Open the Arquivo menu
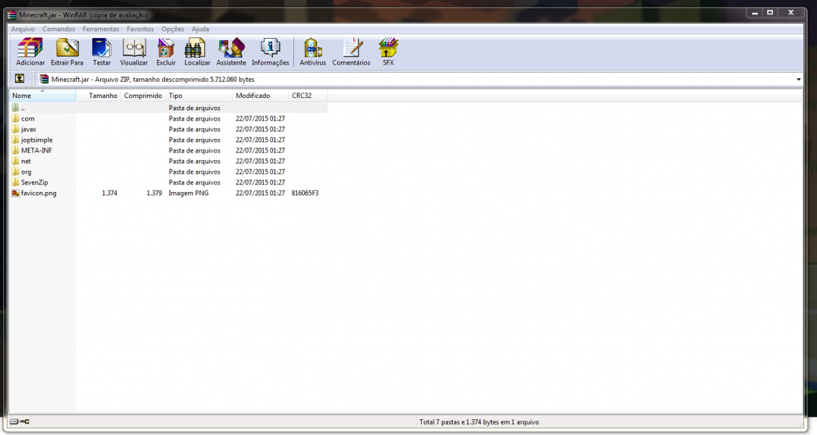 (22, 29)
